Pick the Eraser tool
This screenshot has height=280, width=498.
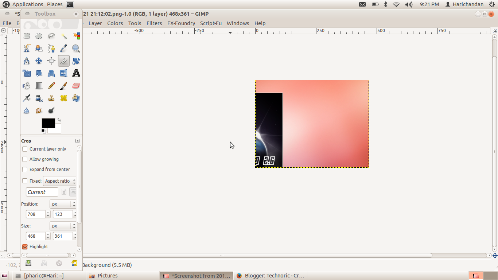point(76,86)
